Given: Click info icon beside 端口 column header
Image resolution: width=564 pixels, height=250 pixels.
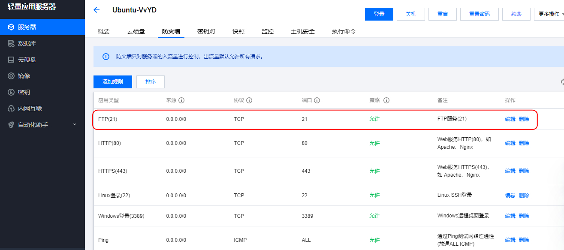Looking at the screenshot, I should coord(317,100).
